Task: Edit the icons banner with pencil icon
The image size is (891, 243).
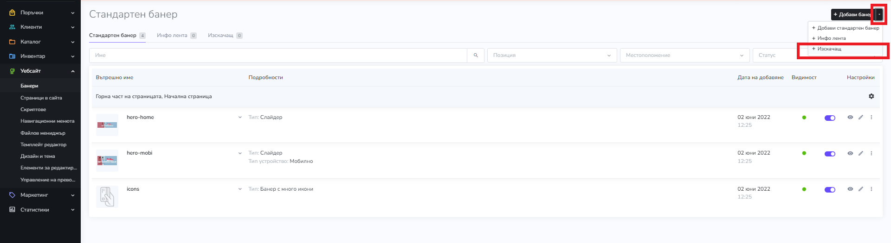Action: coord(860,189)
